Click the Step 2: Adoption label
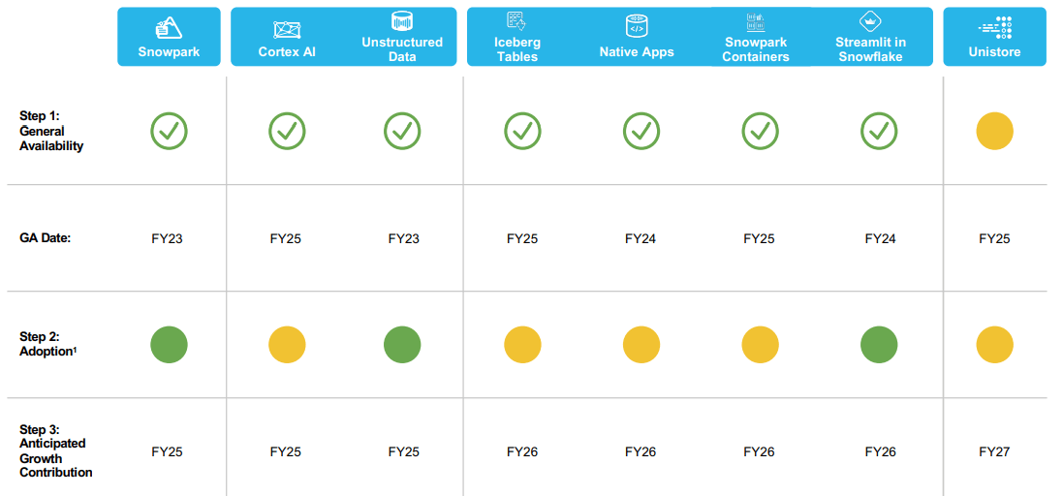This screenshot has height=496, width=1063. (x=47, y=344)
